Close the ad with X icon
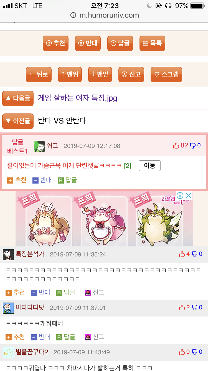Screen dimensions: 208x371 click(188, 196)
